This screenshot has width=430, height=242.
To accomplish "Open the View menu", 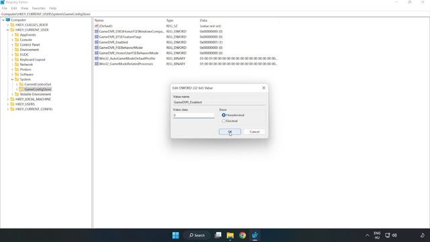I will [24, 8].
